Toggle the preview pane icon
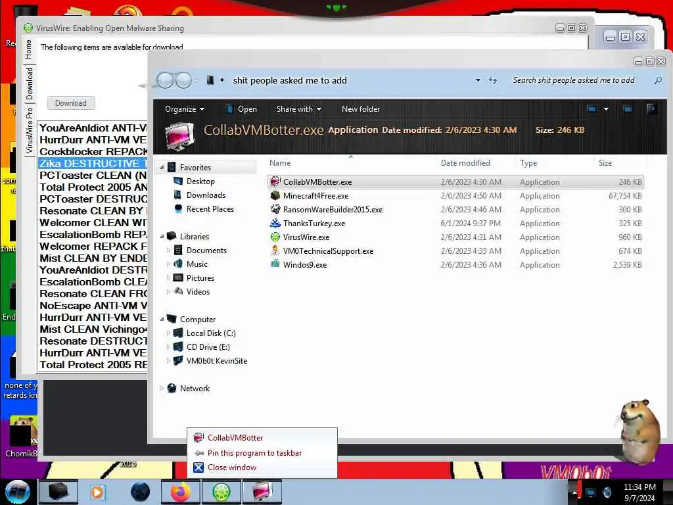The width and height of the screenshot is (673, 505). [628, 109]
